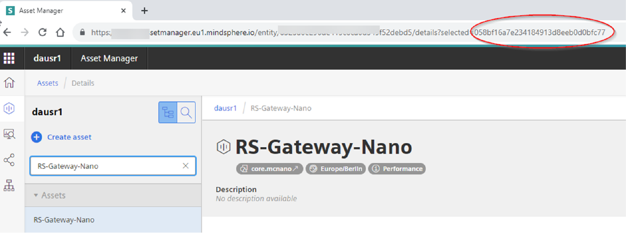Screen dimensions: 626x233
Task: Go forward in browser history
Action: (25, 33)
